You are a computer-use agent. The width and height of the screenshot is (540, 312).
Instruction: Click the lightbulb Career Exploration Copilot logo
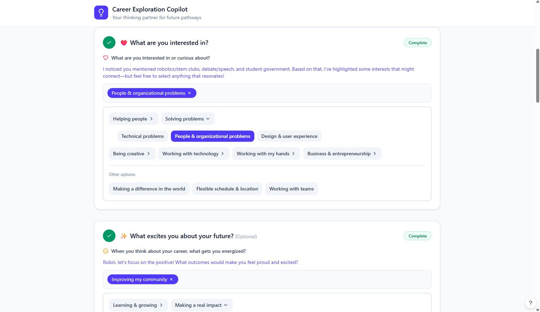(101, 13)
